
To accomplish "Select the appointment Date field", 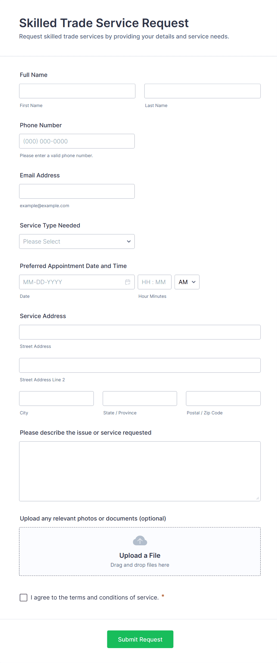I will 71,282.
